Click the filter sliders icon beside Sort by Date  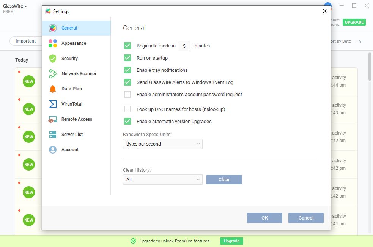(x=360, y=41)
